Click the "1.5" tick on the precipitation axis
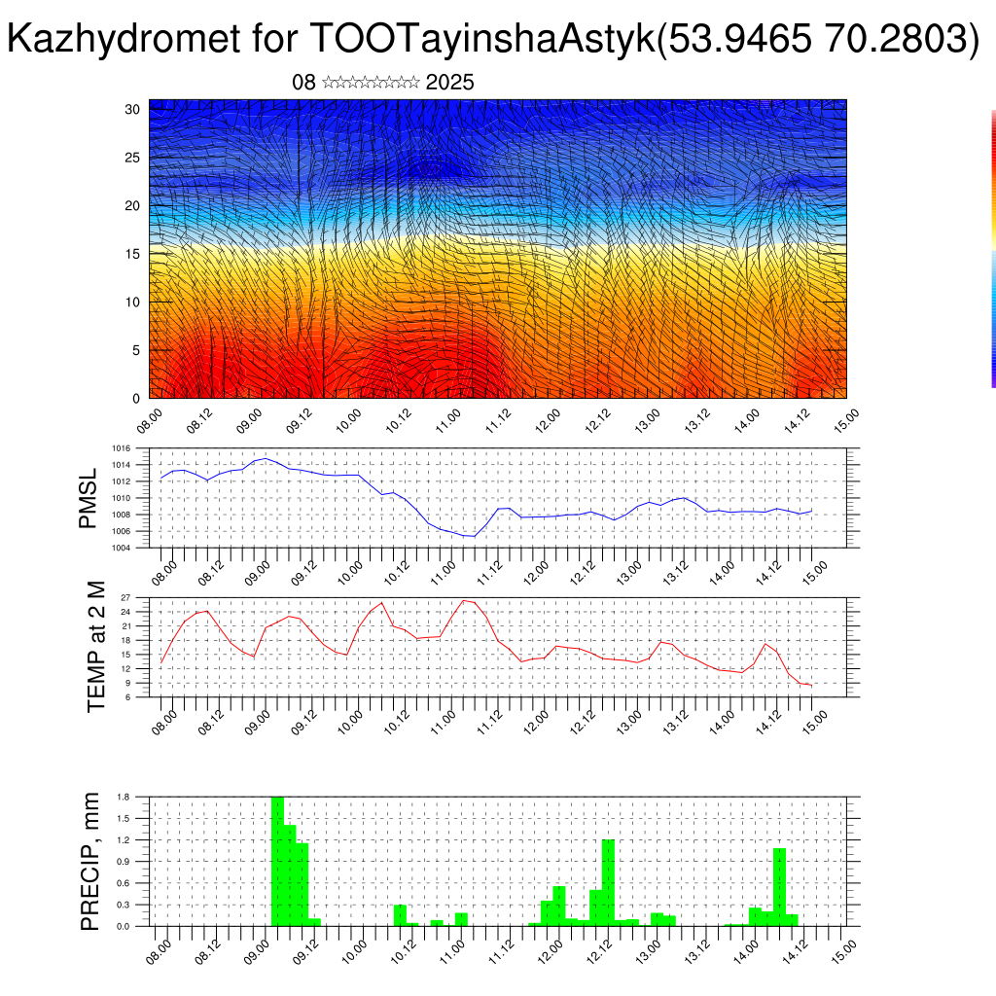The image size is (996, 996). pos(124,819)
